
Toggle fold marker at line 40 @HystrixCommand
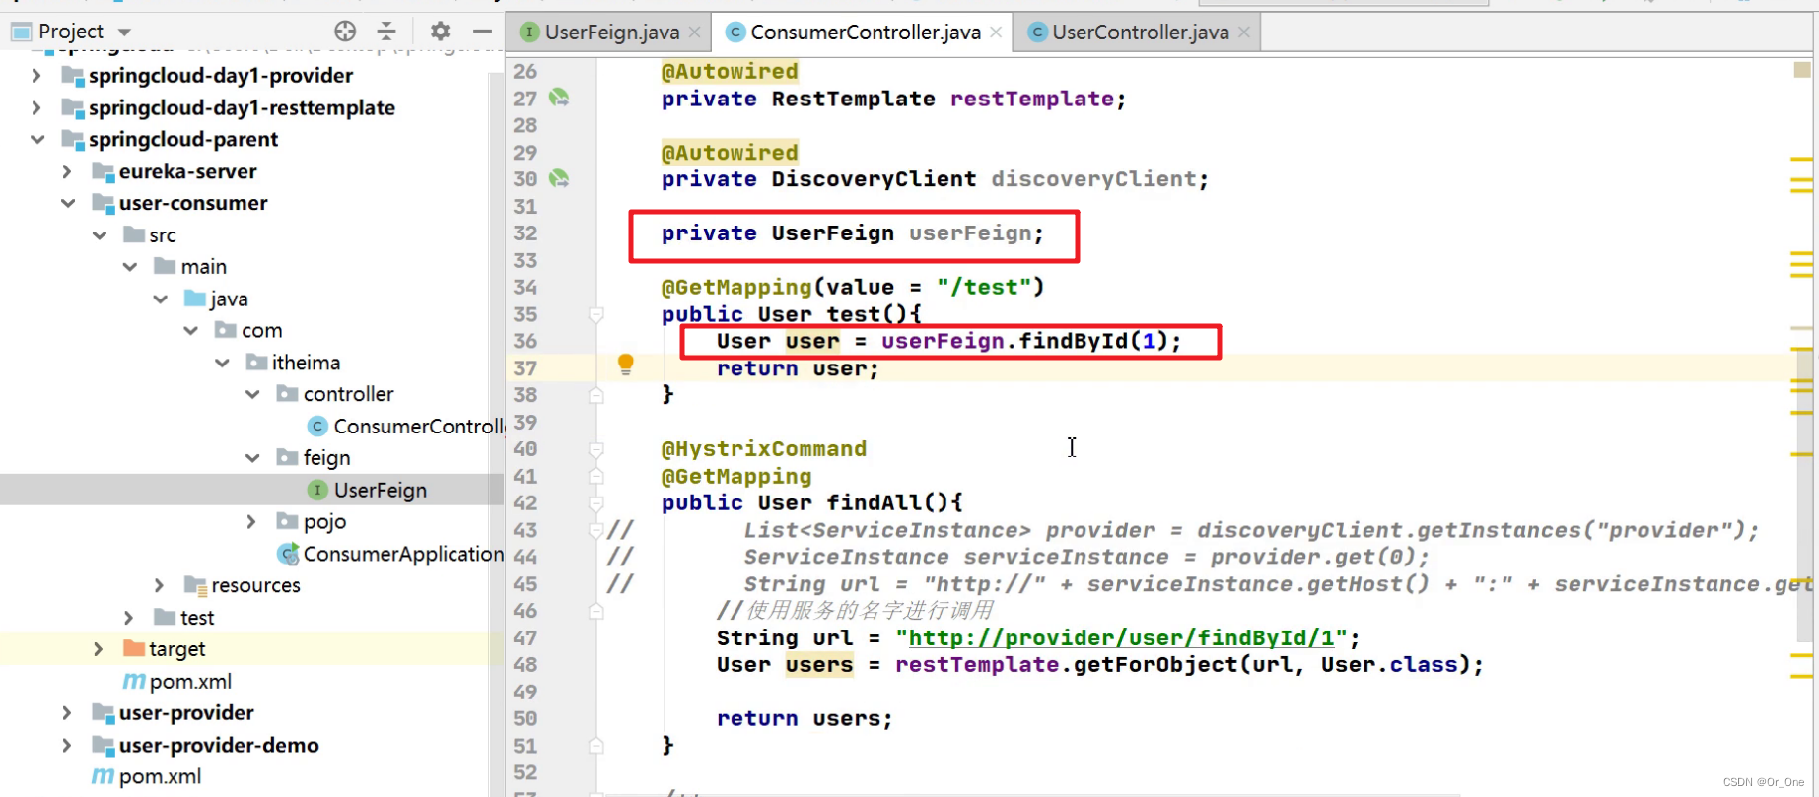tap(596, 449)
